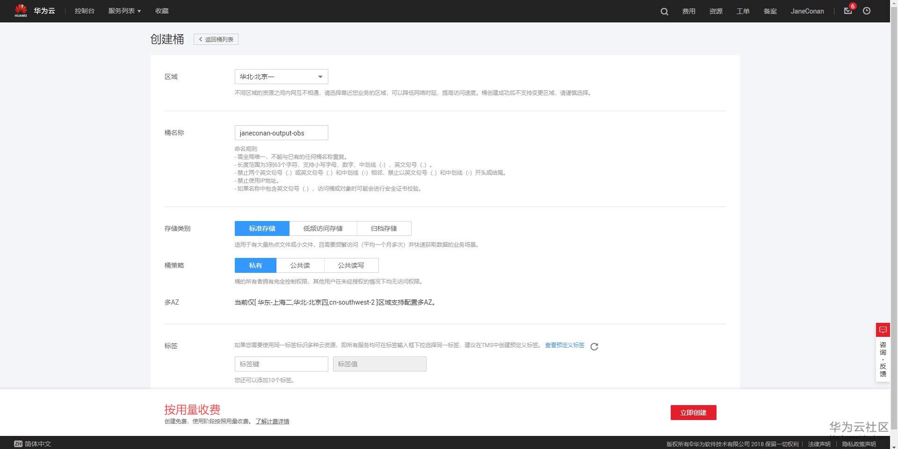Click the 咨询·反馈 side text
This screenshot has width=898, height=449.
pyautogui.click(x=883, y=359)
